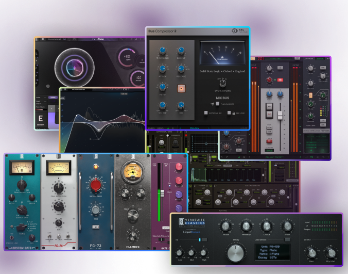Toggle the VerbSuite FX power switch
This screenshot has height=274, width=348.
203,239
